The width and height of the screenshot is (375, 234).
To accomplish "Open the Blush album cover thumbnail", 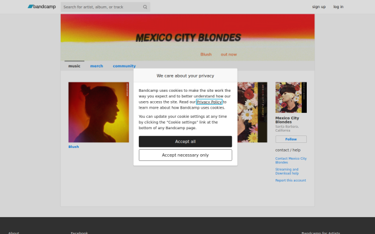I will pos(99,112).
